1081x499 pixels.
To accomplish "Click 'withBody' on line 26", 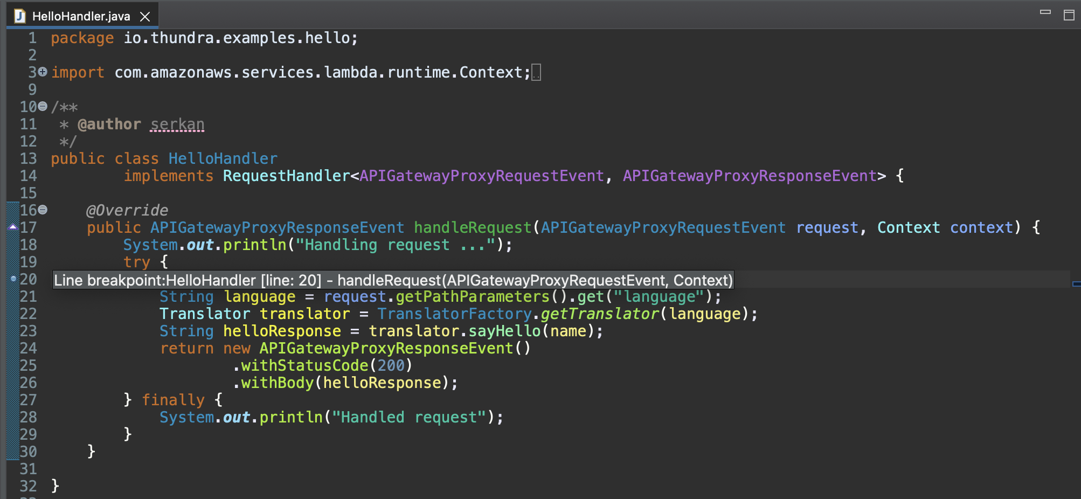I will 277,383.
